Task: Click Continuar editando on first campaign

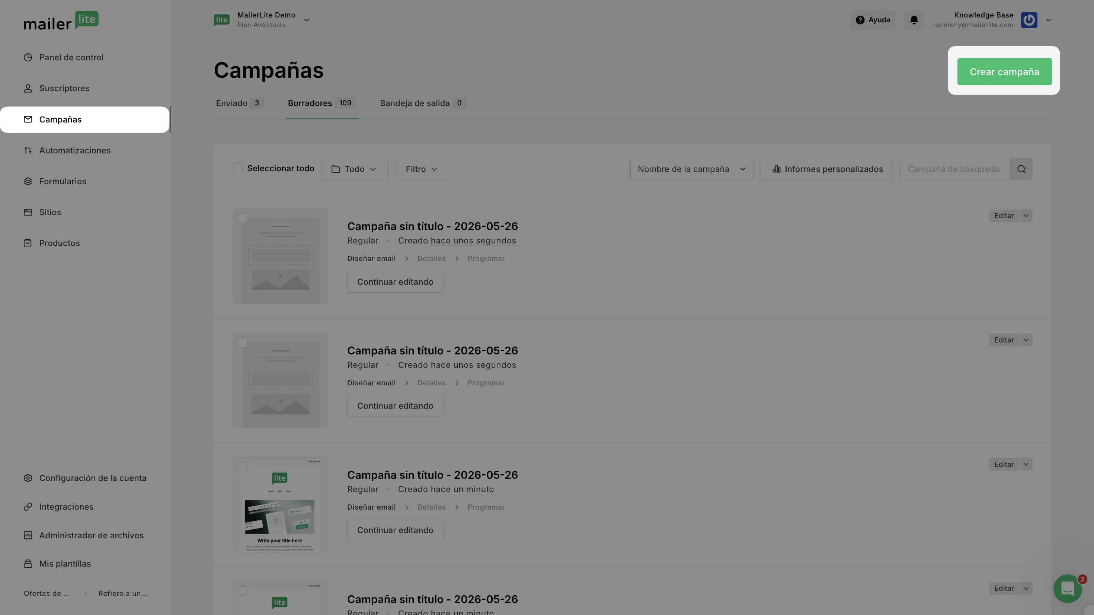Action: 395,282
